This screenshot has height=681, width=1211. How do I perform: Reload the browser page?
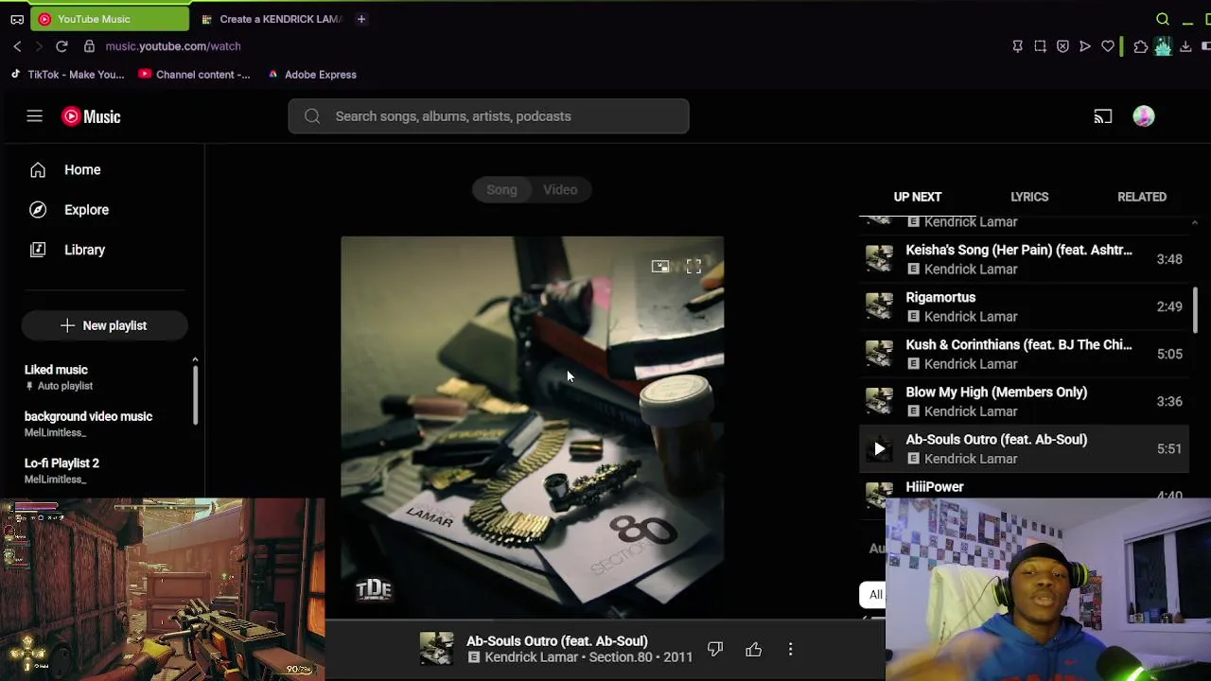[x=61, y=46]
